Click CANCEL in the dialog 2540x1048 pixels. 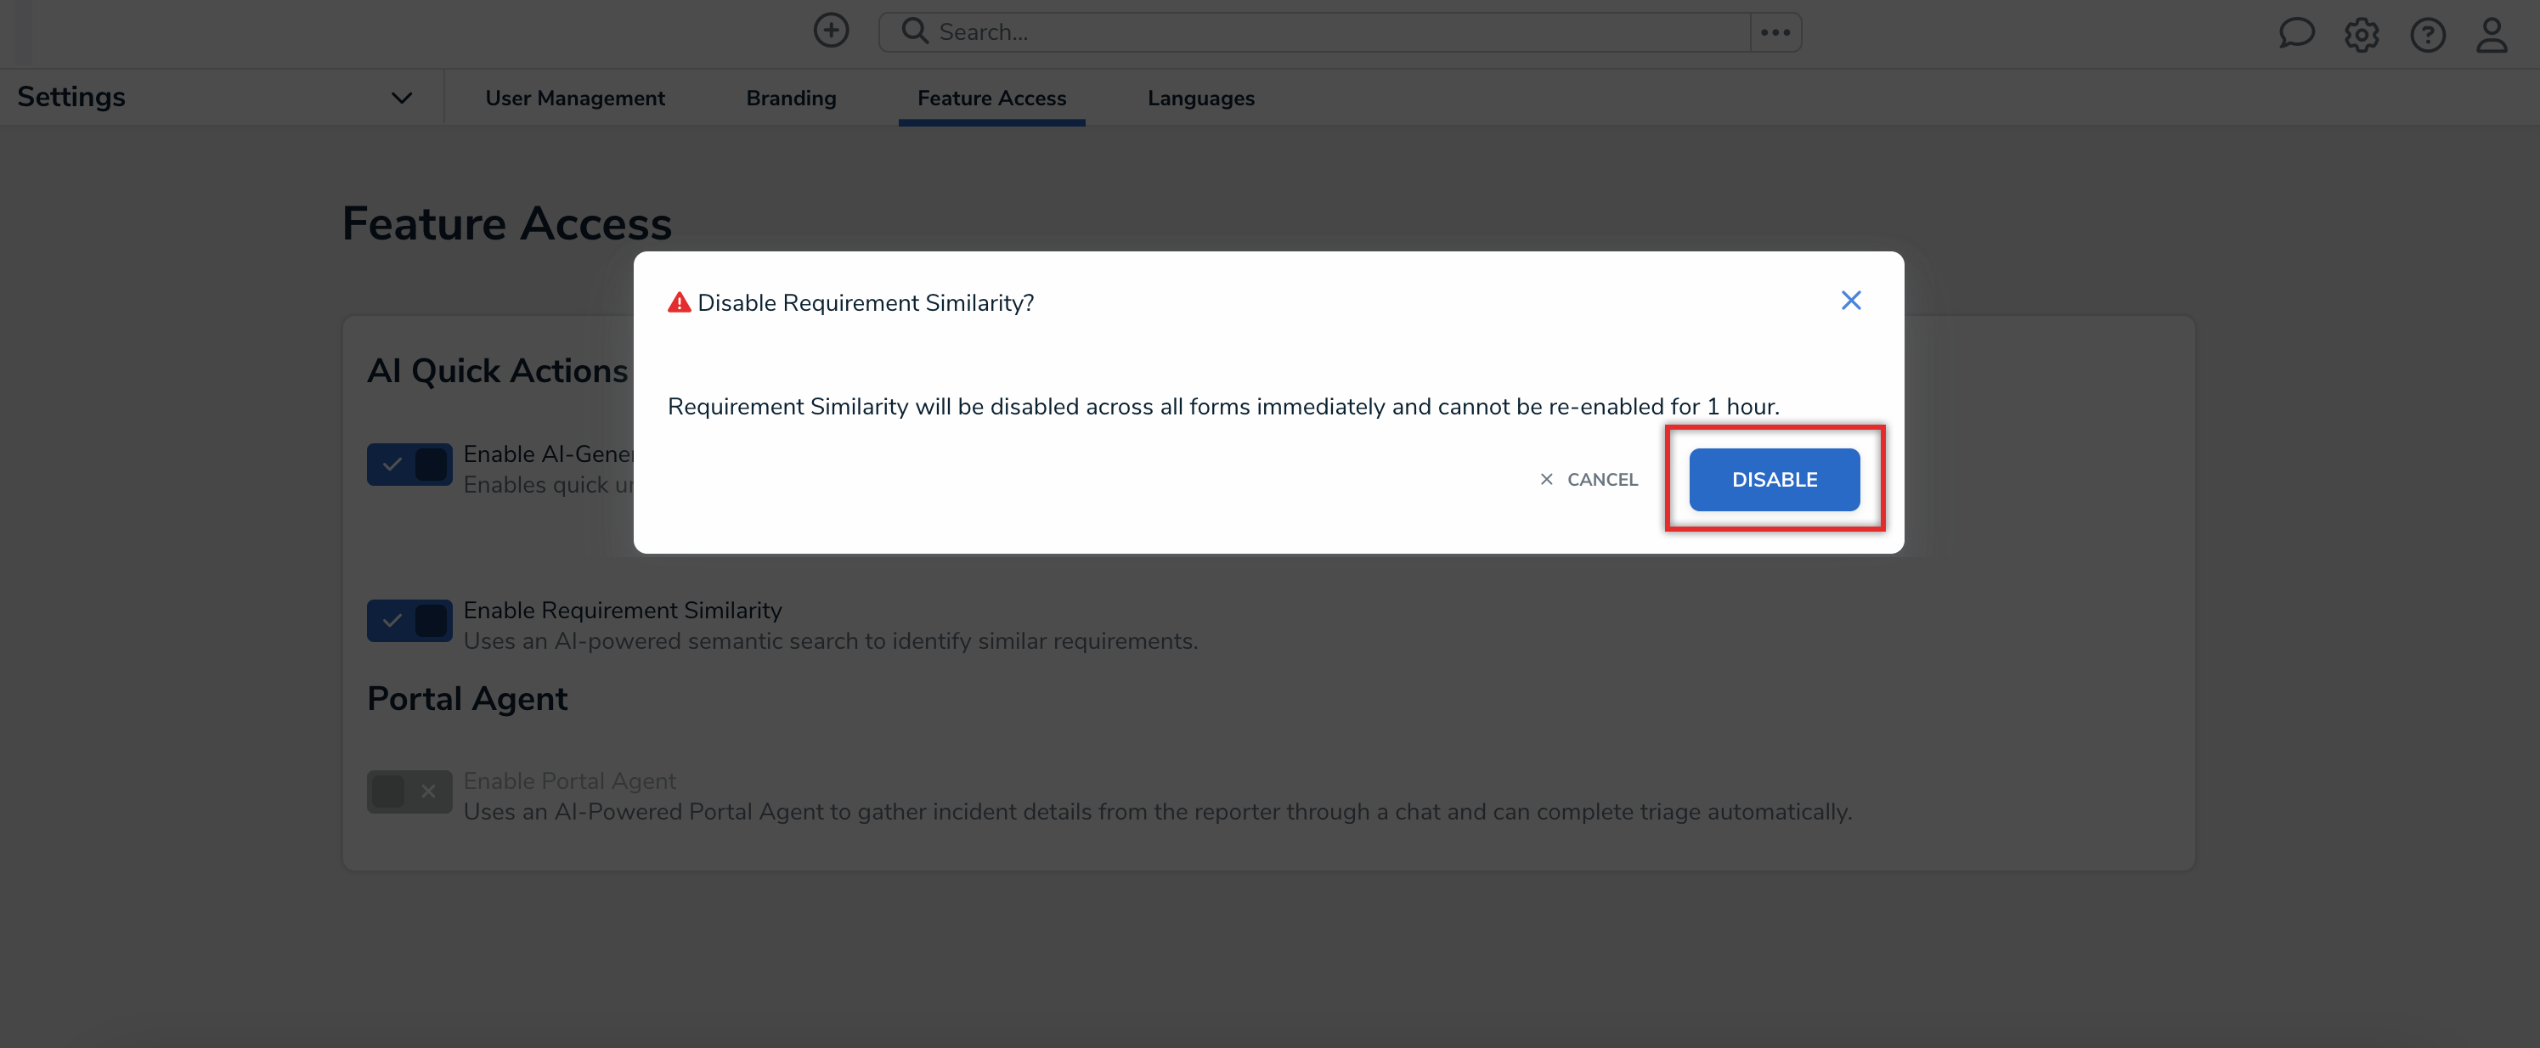pos(1589,480)
